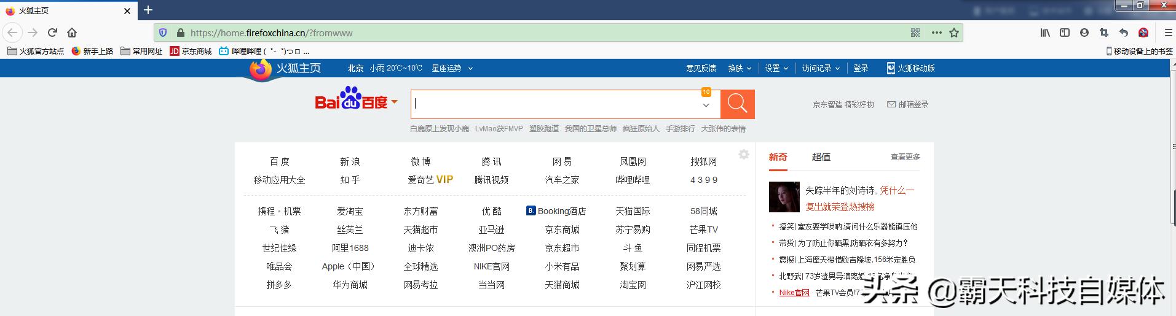This screenshot has width=1176, height=316.
Task: Open the browser home page button
Action: [72, 33]
